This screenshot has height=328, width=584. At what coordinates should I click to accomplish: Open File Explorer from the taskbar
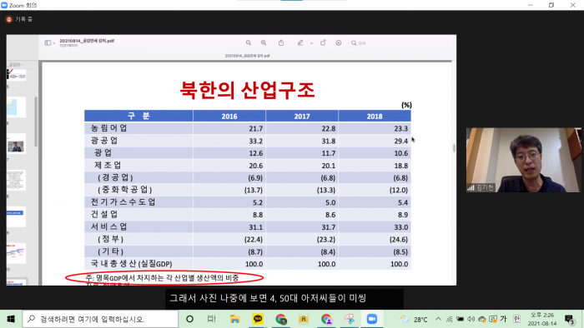(234, 319)
